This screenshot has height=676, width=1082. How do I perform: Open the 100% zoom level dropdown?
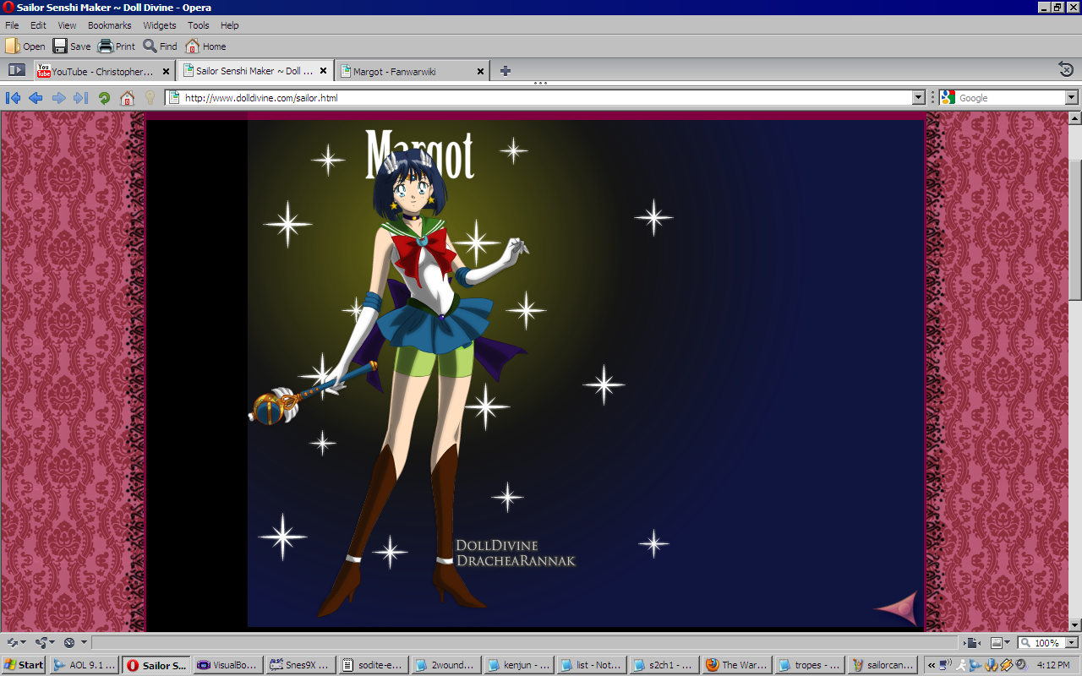pyautogui.click(x=1071, y=643)
